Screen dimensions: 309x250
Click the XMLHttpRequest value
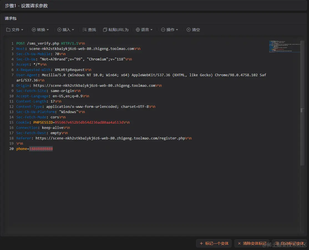tap(70, 70)
